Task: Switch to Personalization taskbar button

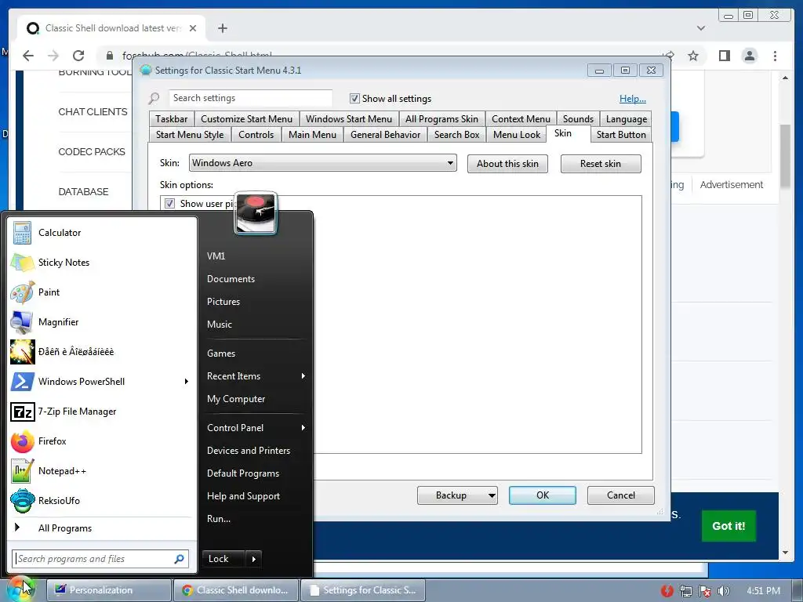Action: click(108, 590)
